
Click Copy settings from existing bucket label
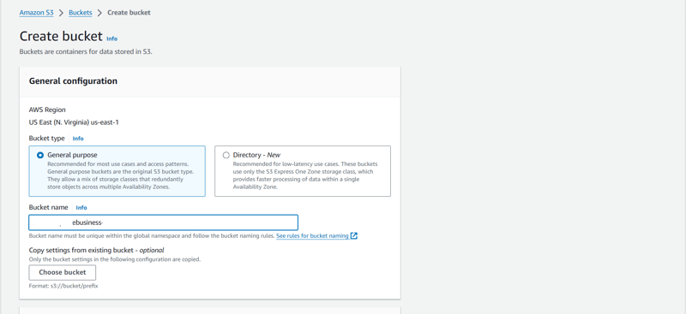point(96,250)
